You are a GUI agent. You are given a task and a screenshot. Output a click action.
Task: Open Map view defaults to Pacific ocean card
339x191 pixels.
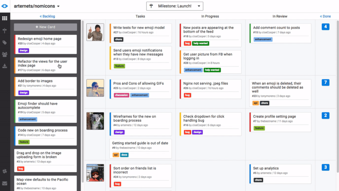[45, 183]
